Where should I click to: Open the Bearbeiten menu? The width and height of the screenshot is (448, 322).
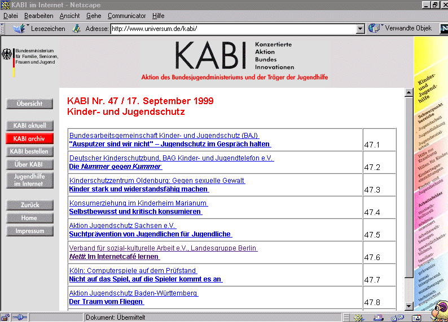coord(38,16)
